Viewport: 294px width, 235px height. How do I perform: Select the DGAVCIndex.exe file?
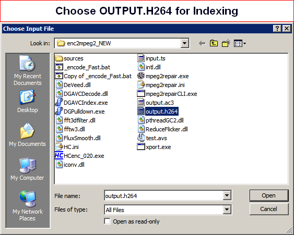click(81, 103)
